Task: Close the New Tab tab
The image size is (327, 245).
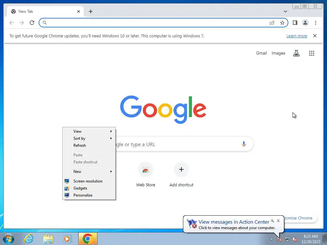Action: click(79, 11)
